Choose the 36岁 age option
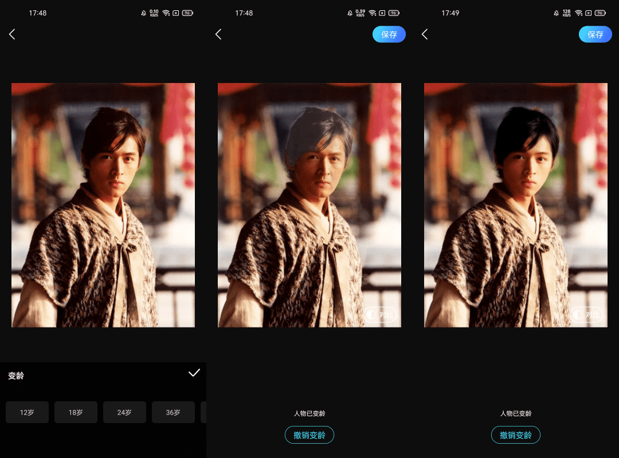The width and height of the screenshot is (619, 458). coord(173,412)
